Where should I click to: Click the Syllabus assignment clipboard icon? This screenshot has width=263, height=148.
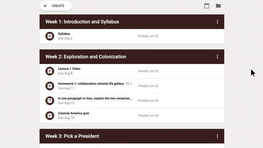(50, 36)
